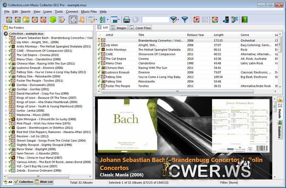286x188 pixels.
Task: Select Kylie Minogue - I Should Be So Lucky
Action: point(46,119)
